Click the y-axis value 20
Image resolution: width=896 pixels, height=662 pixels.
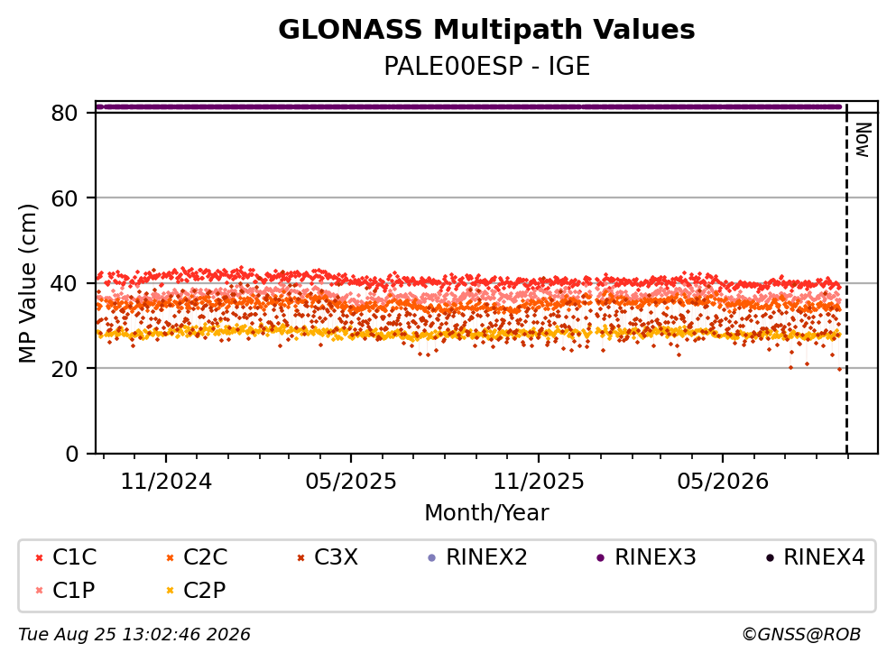64,368
